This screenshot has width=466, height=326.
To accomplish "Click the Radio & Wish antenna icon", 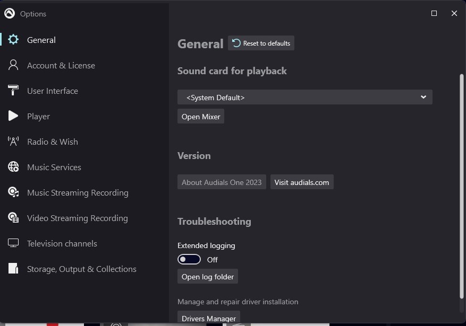I will 13,142.
